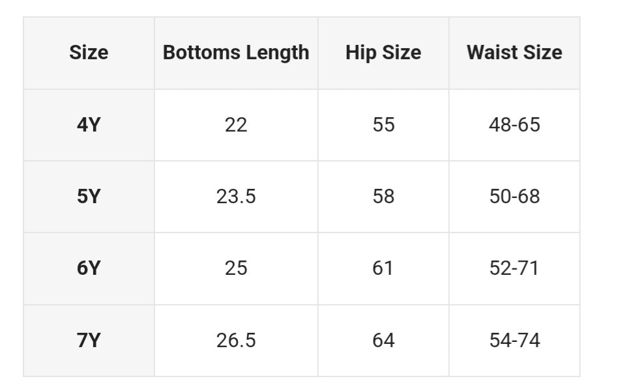Click the Bottoms Length column header
633x383 pixels.
tap(236, 53)
